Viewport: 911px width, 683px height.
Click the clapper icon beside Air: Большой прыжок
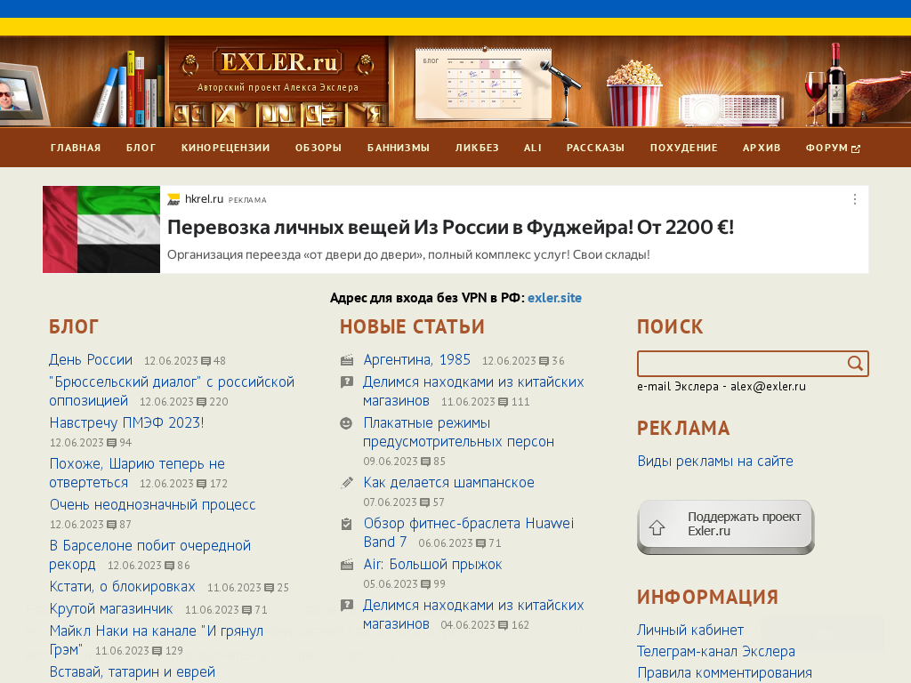[347, 565]
